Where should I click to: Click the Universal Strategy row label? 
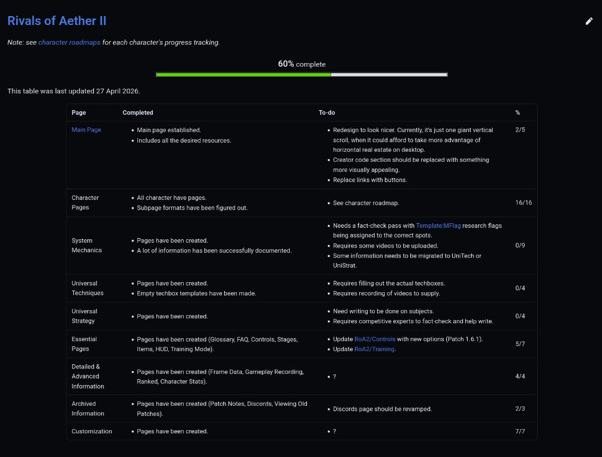coord(84,316)
